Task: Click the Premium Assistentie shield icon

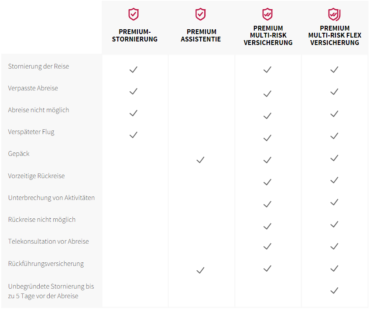Action: tap(200, 14)
